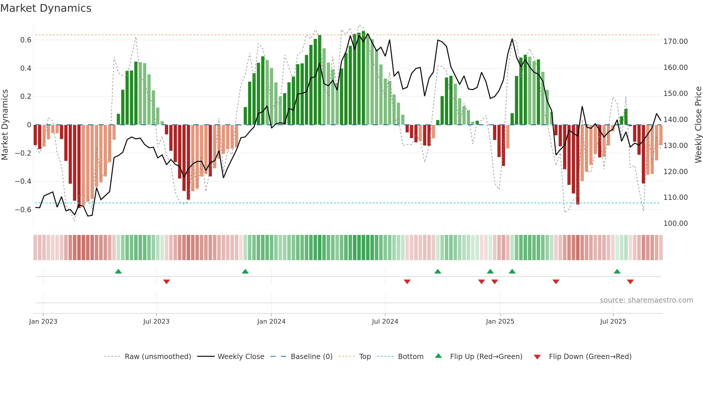The image size is (703, 395).
Task: Select the Flip Up marker just after Jan 2025
Action: coord(512,271)
